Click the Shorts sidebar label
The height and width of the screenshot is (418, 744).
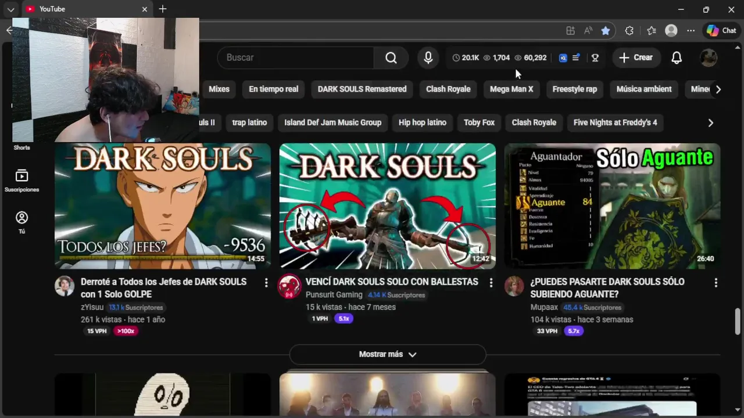click(22, 147)
